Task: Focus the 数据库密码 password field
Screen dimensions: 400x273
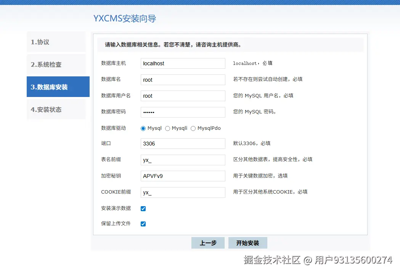Action: point(183,112)
